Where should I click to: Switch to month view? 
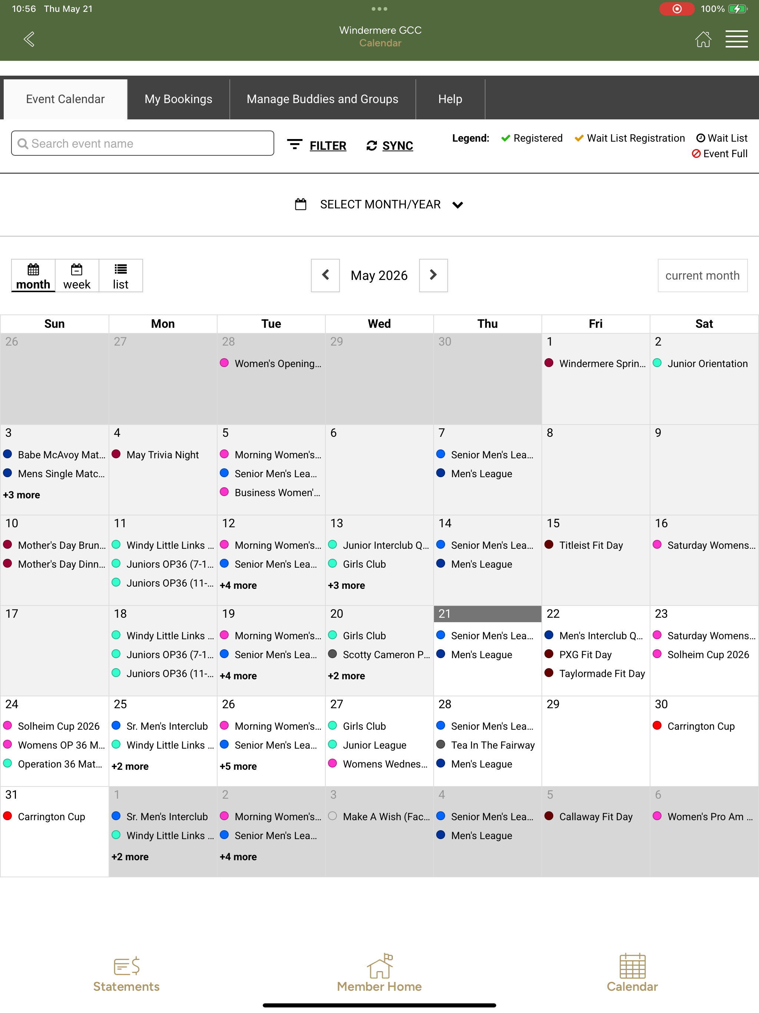pyautogui.click(x=33, y=276)
